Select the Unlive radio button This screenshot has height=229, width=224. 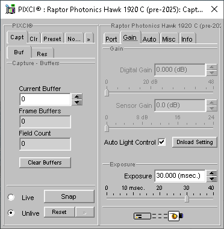(x=11, y=213)
